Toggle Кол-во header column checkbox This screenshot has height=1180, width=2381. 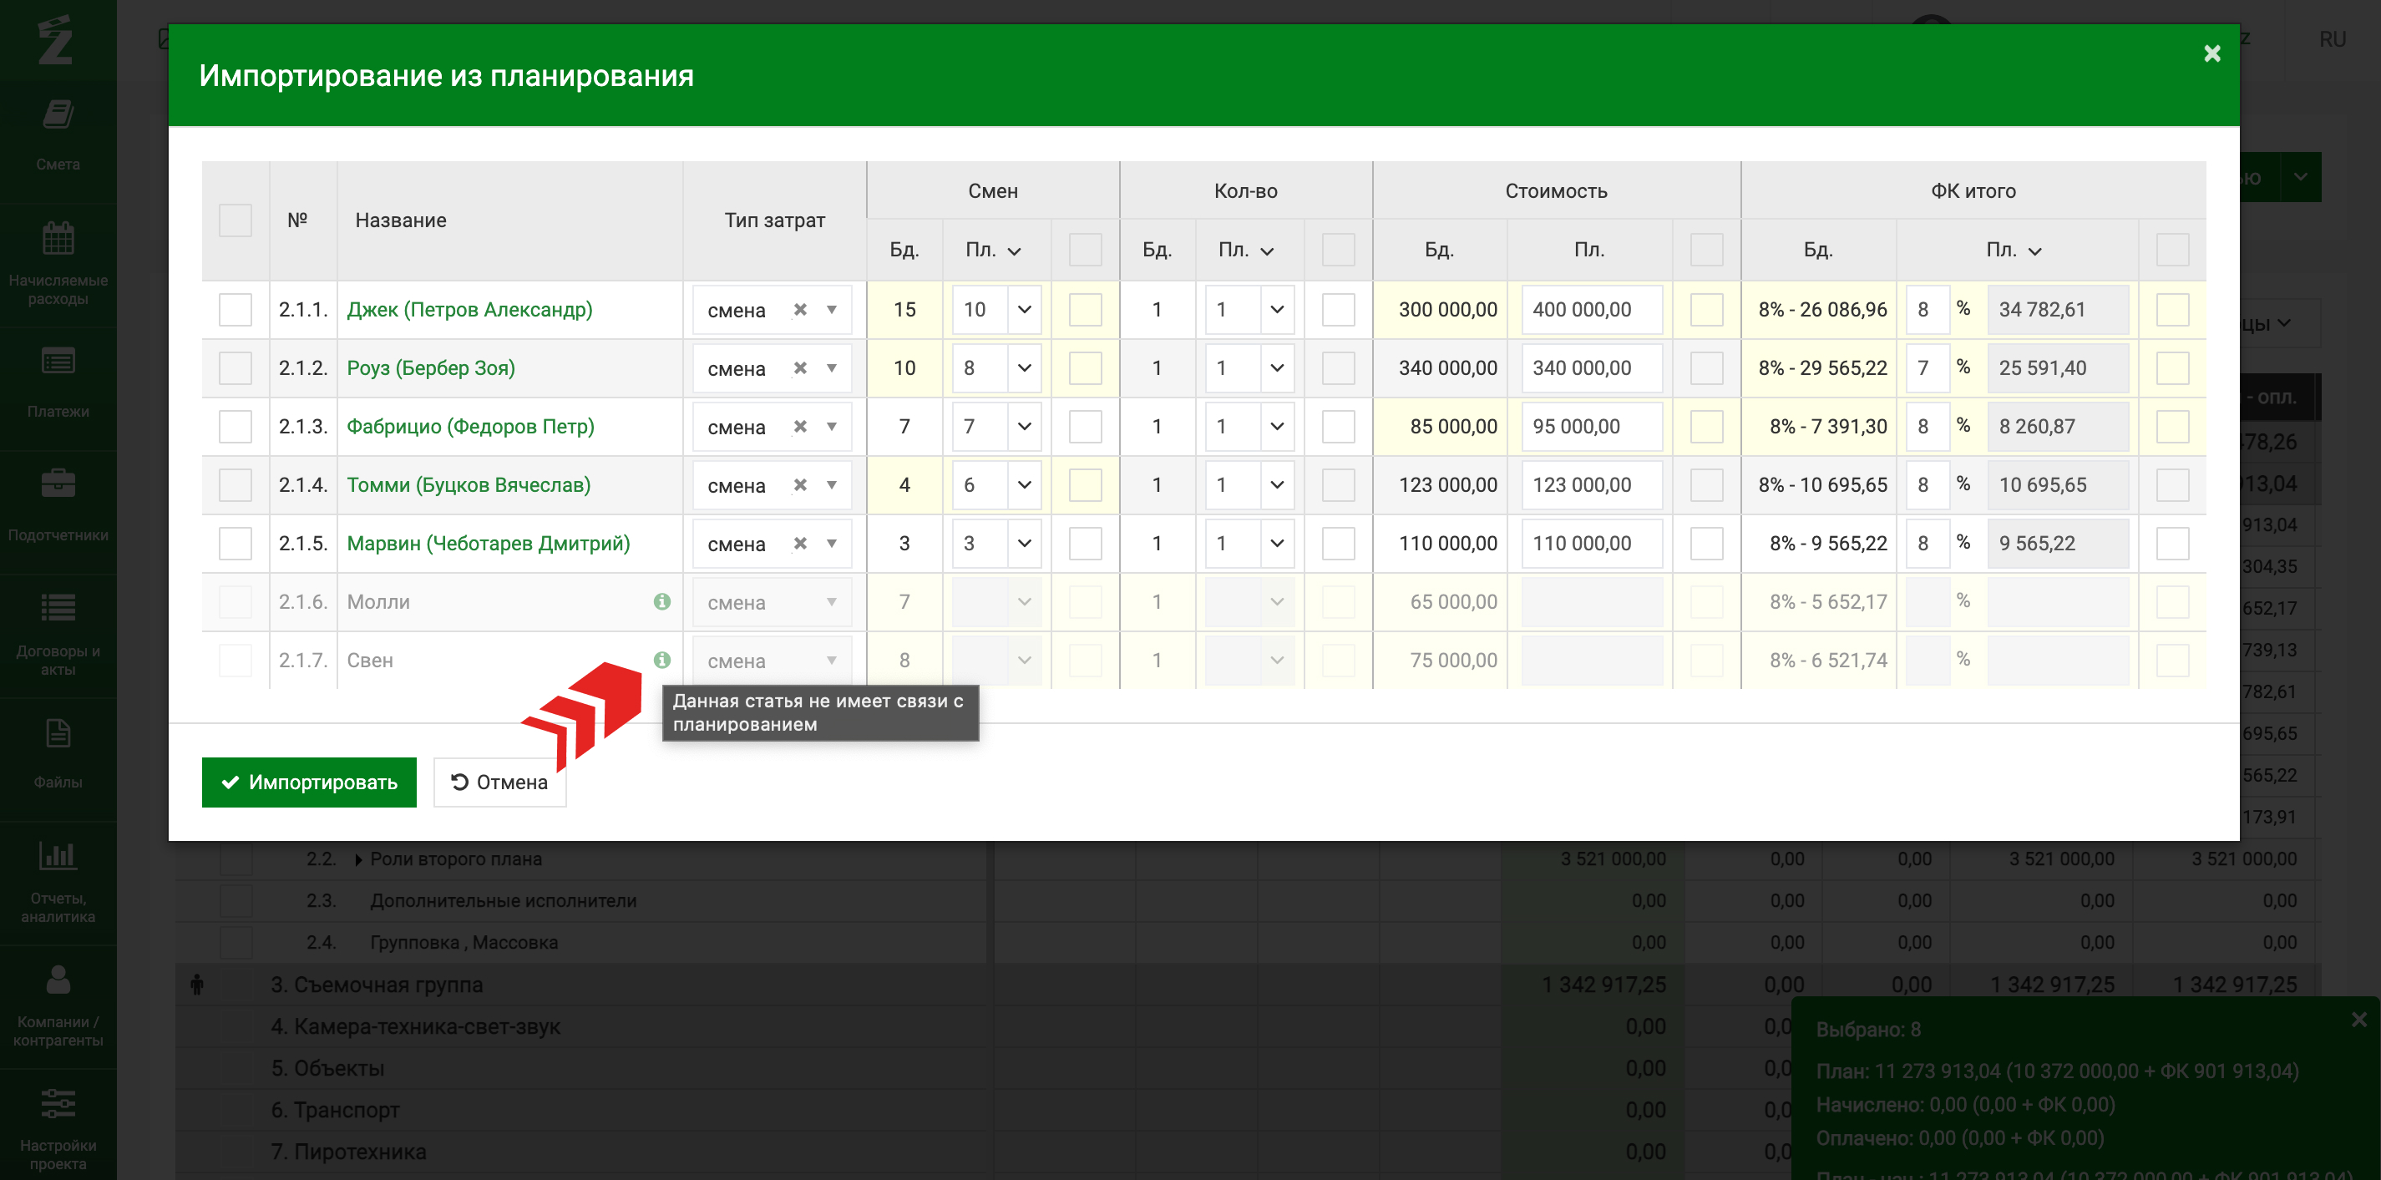coord(1337,250)
